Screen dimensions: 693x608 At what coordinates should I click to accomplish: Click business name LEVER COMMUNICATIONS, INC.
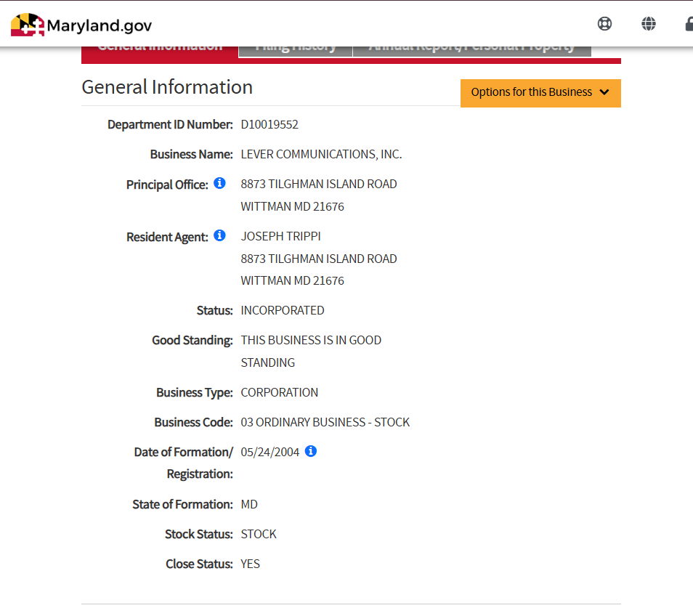pos(321,154)
